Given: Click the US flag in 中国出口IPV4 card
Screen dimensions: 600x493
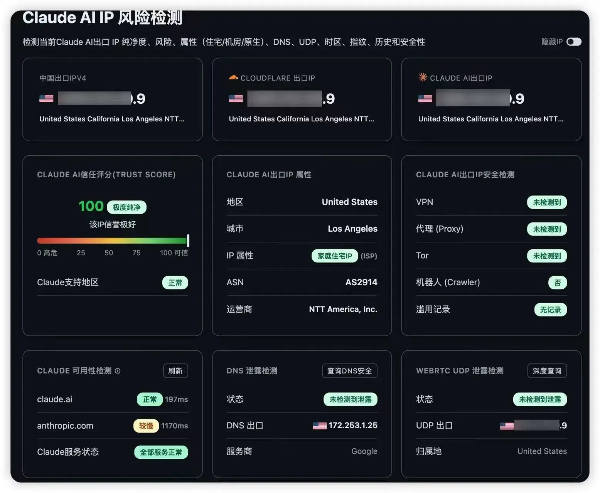Looking at the screenshot, I should tap(46, 98).
